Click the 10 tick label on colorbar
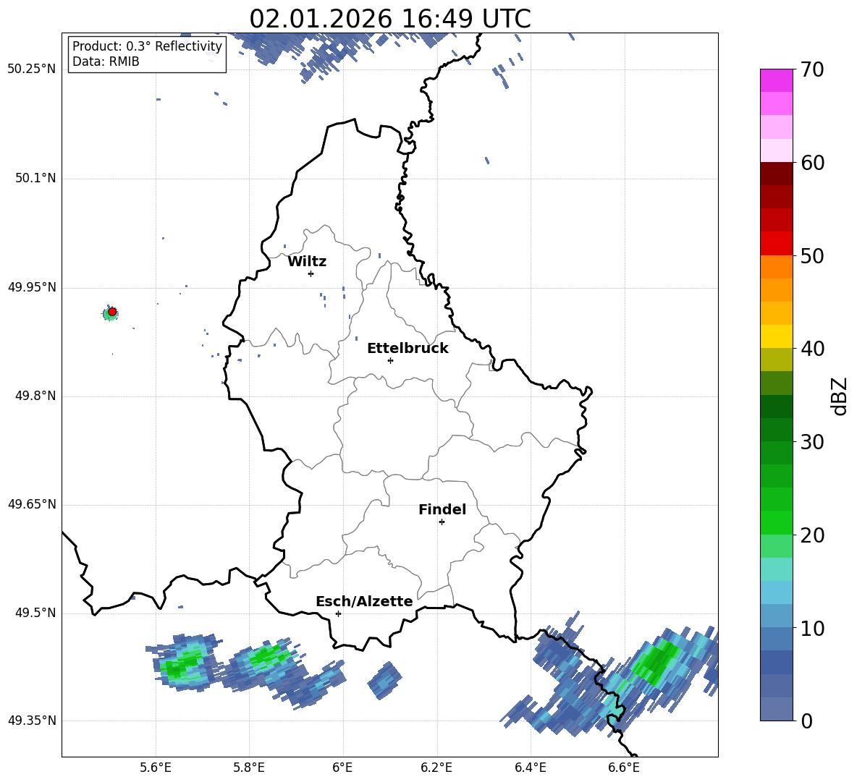The height and width of the screenshot is (782, 857). pyautogui.click(x=812, y=628)
